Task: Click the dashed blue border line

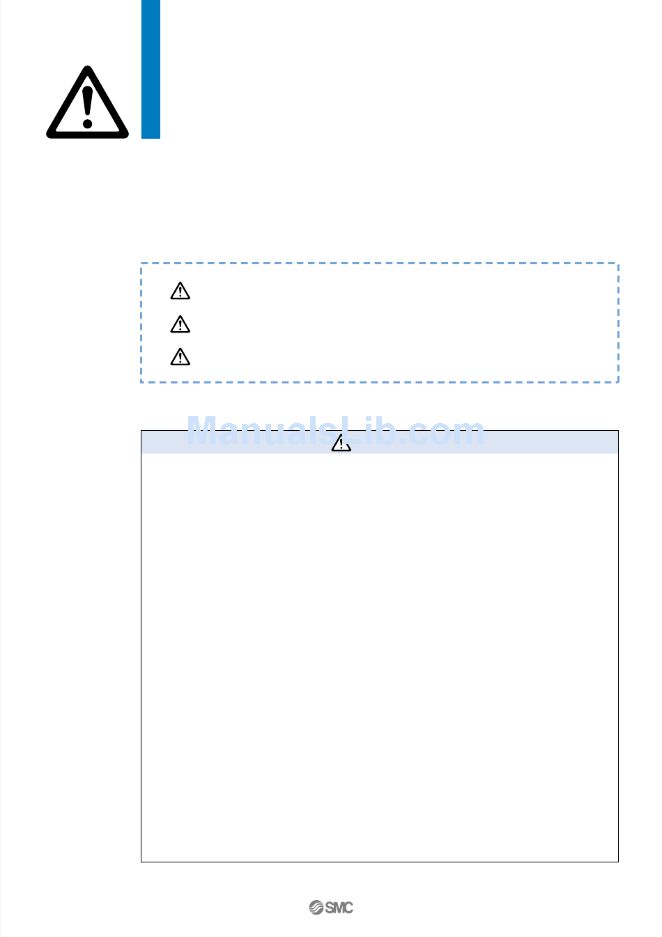Action: 380,264
